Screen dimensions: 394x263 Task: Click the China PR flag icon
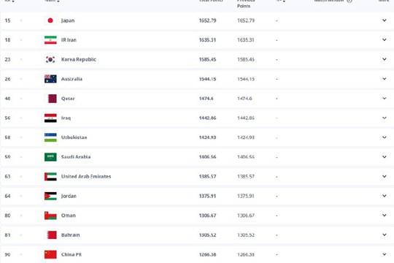(50, 254)
